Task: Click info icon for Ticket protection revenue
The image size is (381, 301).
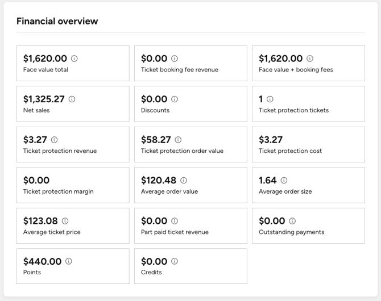Action: point(54,140)
